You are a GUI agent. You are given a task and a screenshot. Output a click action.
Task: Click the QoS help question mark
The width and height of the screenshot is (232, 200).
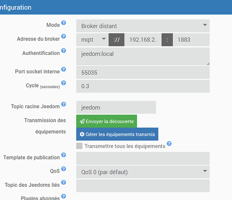(64, 169)
